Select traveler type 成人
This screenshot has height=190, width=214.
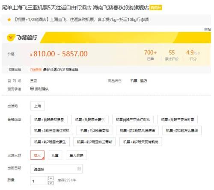pos(37,155)
